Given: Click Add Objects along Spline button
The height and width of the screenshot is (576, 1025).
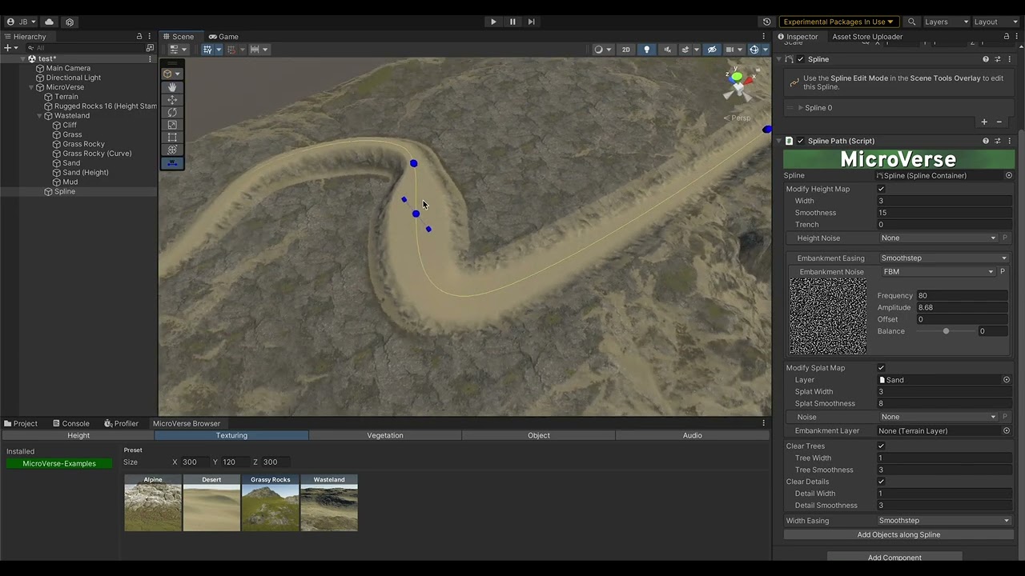Looking at the screenshot, I should pos(898,534).
